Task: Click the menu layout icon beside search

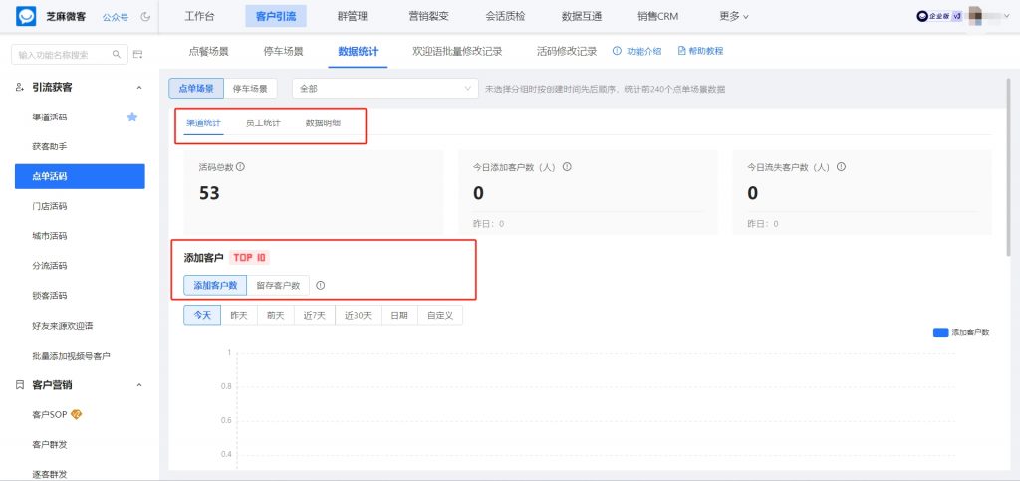Action: click(137, 55)
